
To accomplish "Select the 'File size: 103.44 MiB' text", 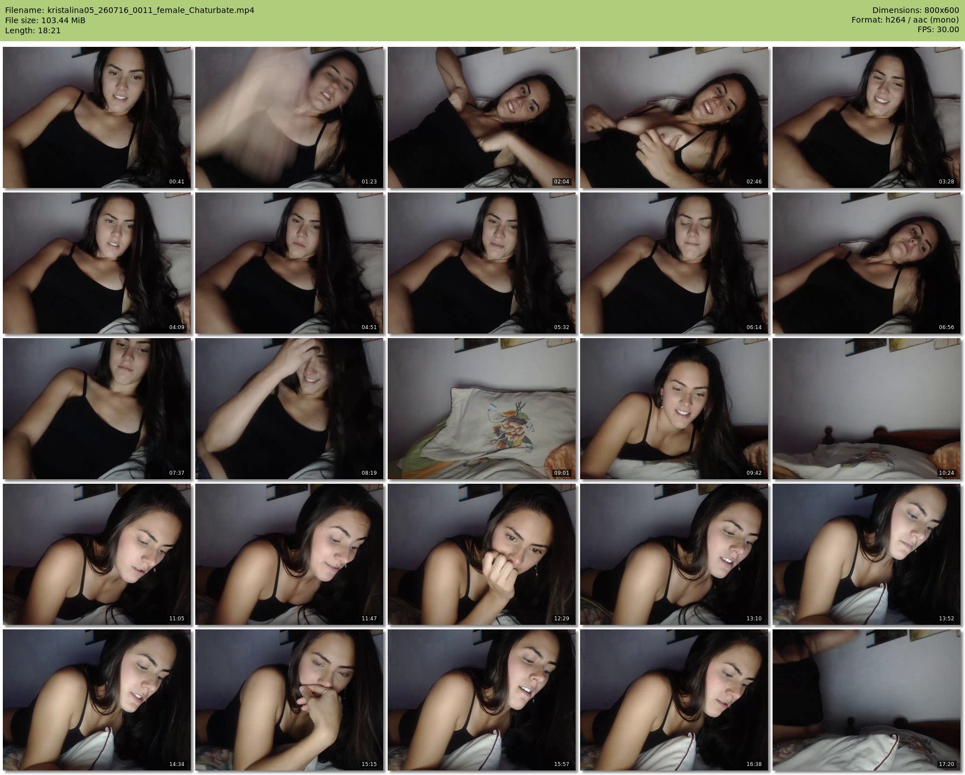I will point(45,20).
